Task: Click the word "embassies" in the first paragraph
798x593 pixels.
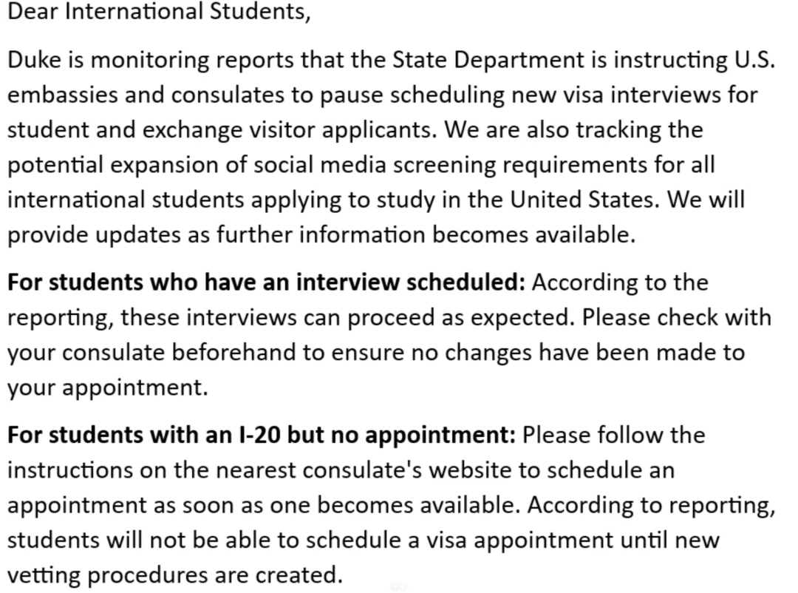Action: (63, 95)
